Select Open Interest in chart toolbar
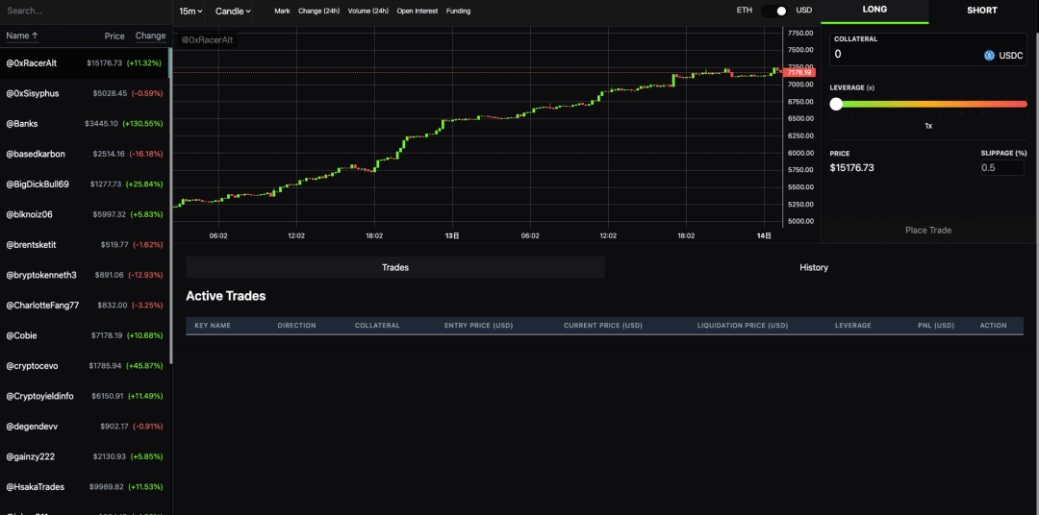The image size is (1039, 515). pos(417,12)
